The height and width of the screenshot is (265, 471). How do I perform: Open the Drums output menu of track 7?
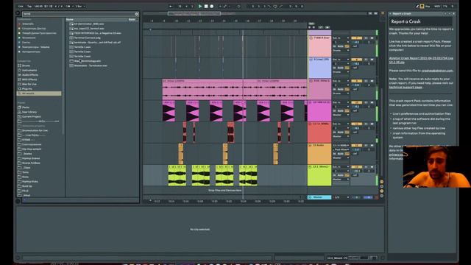[x=341, y=51]
